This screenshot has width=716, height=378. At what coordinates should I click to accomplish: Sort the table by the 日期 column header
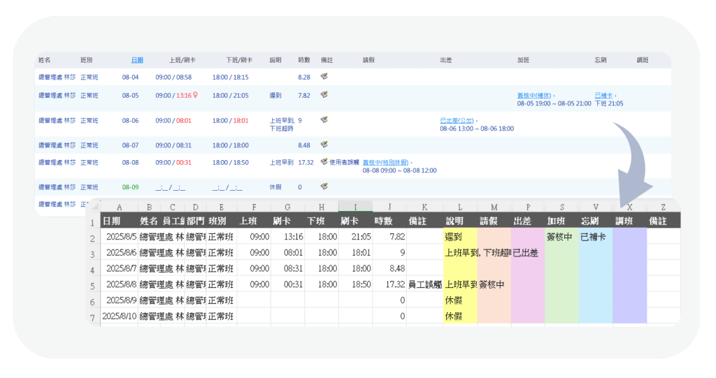click(137, 61)
